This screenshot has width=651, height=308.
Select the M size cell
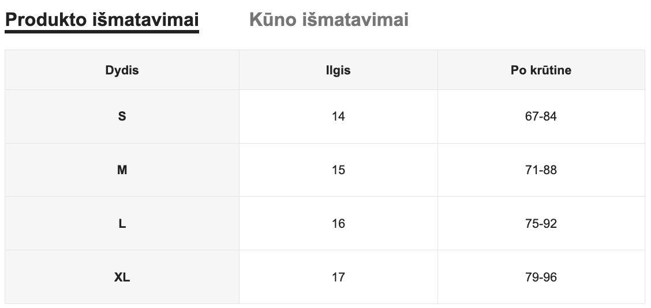pyautogui.click(x=122, y=170)
